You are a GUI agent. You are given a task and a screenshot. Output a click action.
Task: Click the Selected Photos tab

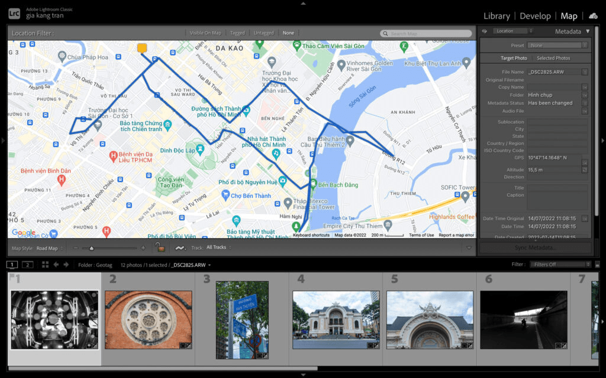pyautogui.click(x=553, y=58)
